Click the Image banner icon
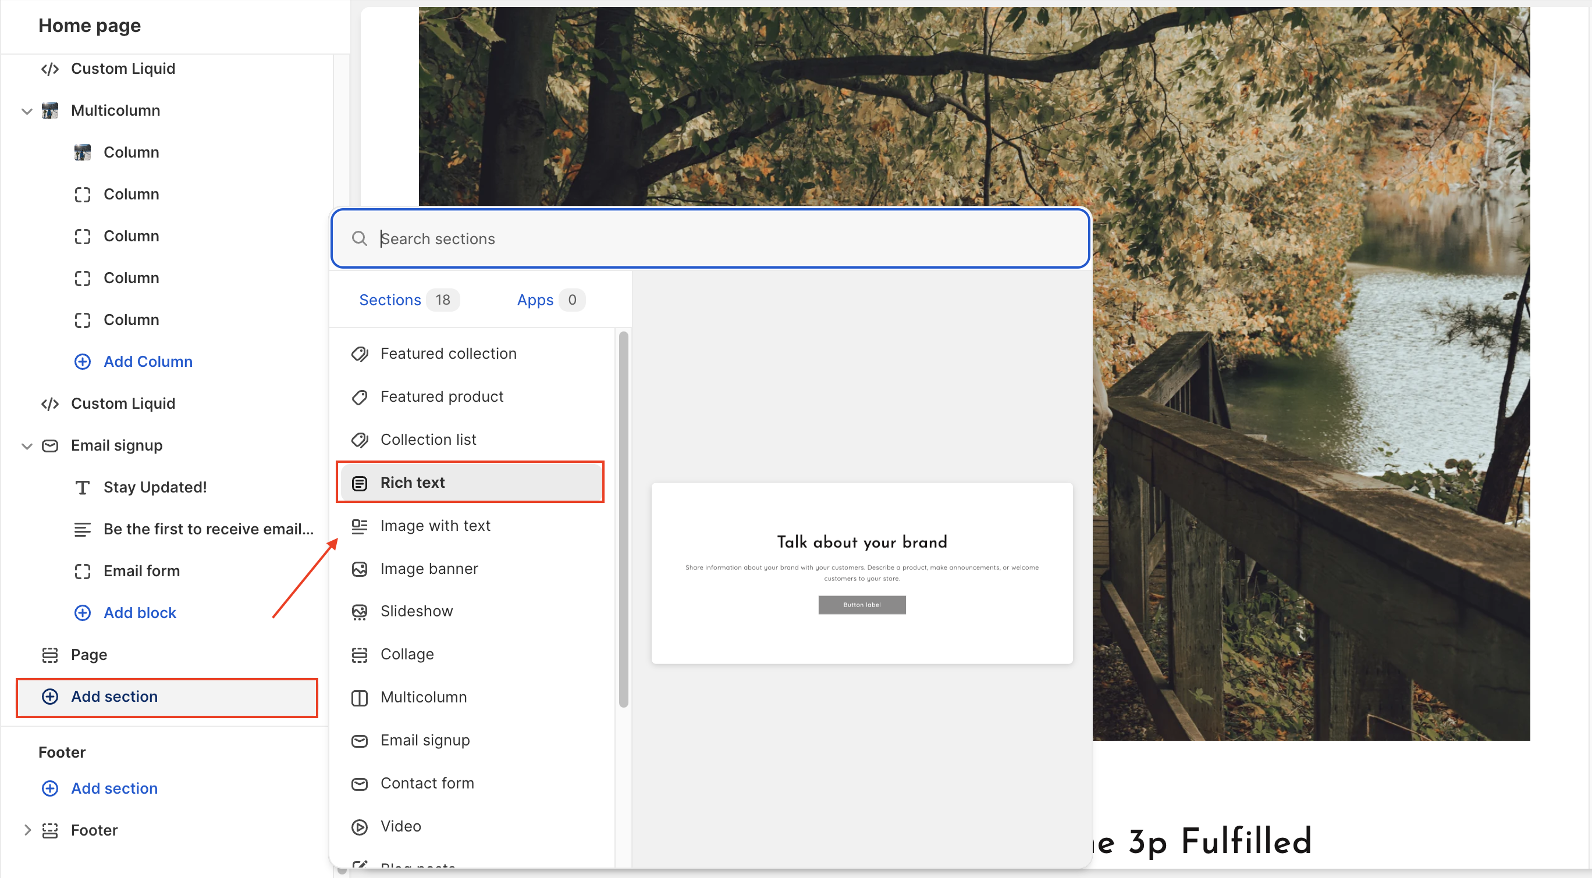 coord(359,569)
